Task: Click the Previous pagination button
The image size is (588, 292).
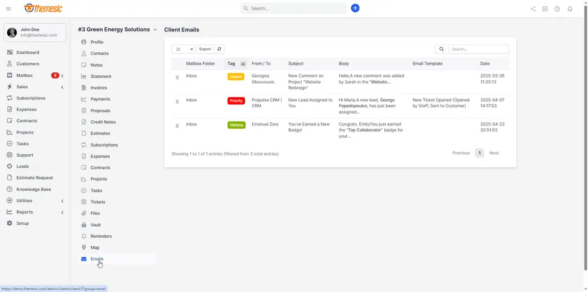Action: (x=461, y=153)
